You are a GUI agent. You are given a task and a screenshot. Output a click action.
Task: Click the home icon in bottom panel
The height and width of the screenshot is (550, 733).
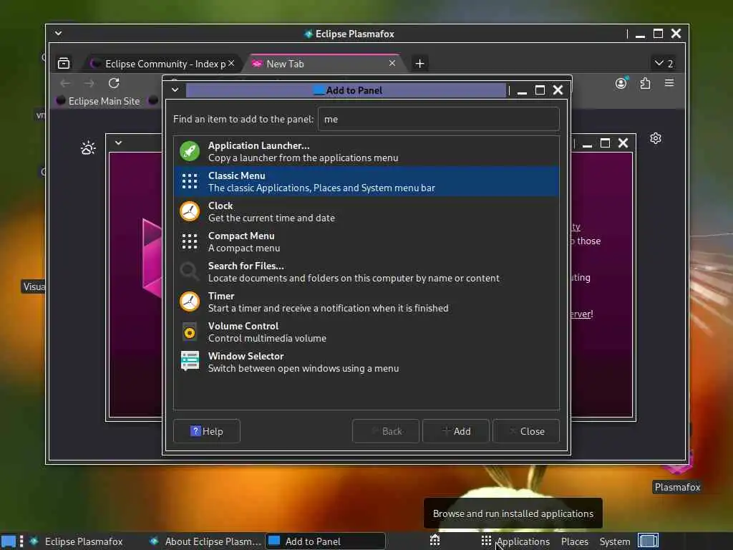435,540
